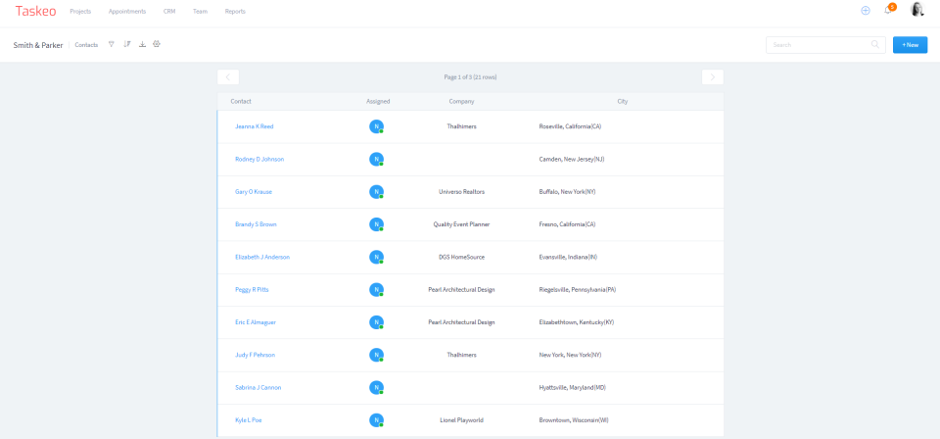Screen dimensions: 940x439
Task: Click the sort icon in the toolbar
Action: click(x=126, y=44)
